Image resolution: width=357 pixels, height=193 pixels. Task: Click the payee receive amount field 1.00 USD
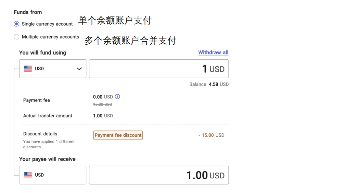[x=159, y=175]
